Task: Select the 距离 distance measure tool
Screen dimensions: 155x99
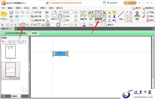Action: [x=150, y=12]
